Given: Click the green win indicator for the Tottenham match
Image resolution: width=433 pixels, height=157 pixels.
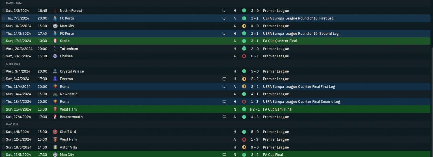Looking at the screenshot, I should pos(244,49).
